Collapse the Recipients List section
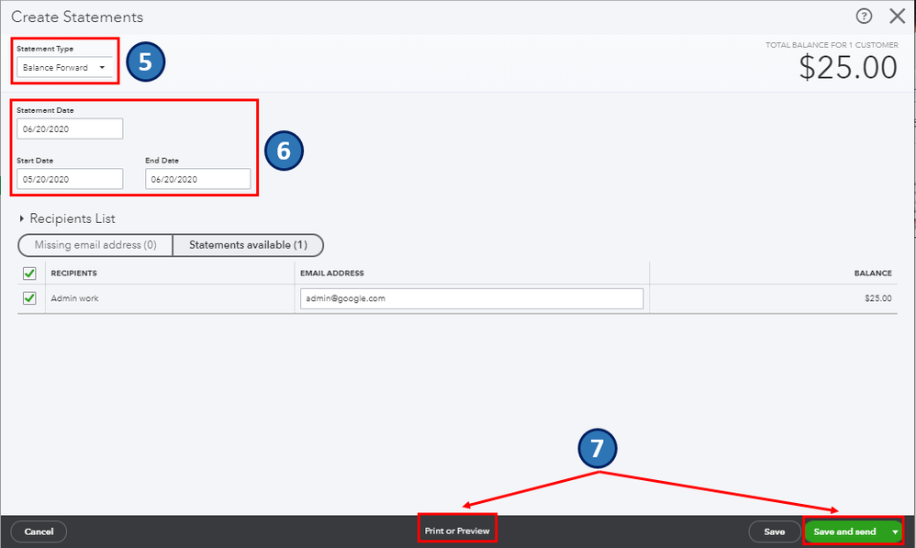 tap(22, 218)
